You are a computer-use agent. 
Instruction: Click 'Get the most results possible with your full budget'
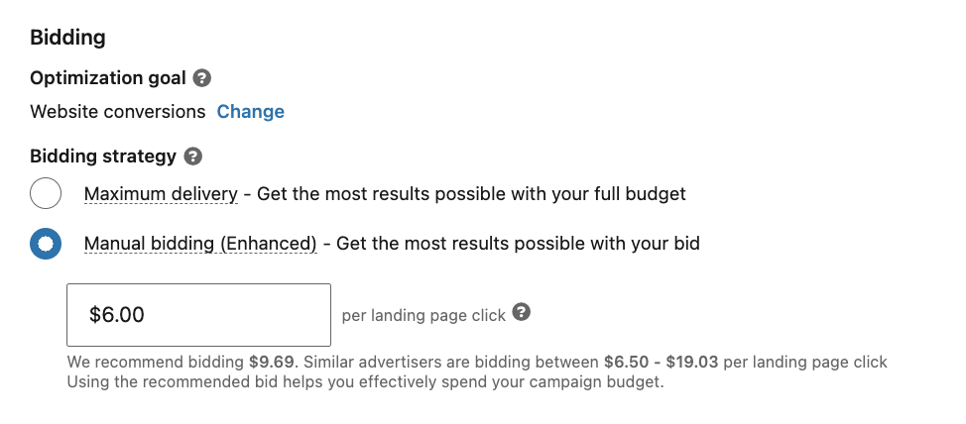point(471,194)
